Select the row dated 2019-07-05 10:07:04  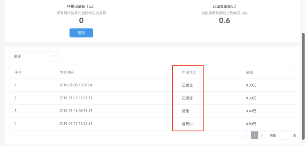76,85
